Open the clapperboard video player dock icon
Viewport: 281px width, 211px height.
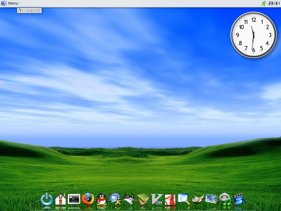239,199
